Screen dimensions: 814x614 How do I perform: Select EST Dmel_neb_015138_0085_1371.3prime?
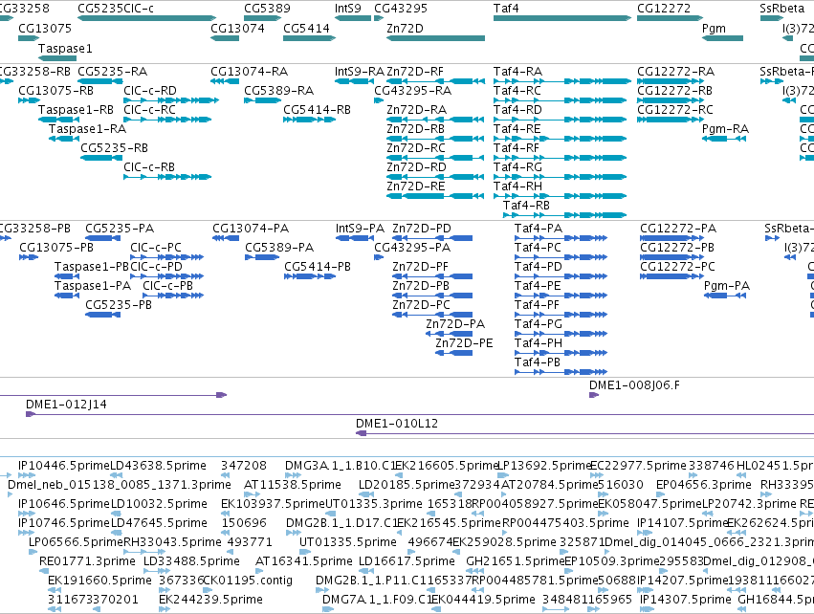coord(10,494)
